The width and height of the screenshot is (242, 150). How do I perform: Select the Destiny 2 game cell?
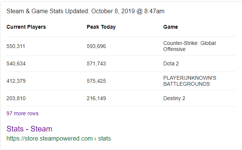[x=174, y=98]
